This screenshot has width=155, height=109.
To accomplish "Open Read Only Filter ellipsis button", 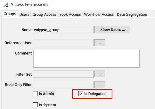I will (100, 85).
